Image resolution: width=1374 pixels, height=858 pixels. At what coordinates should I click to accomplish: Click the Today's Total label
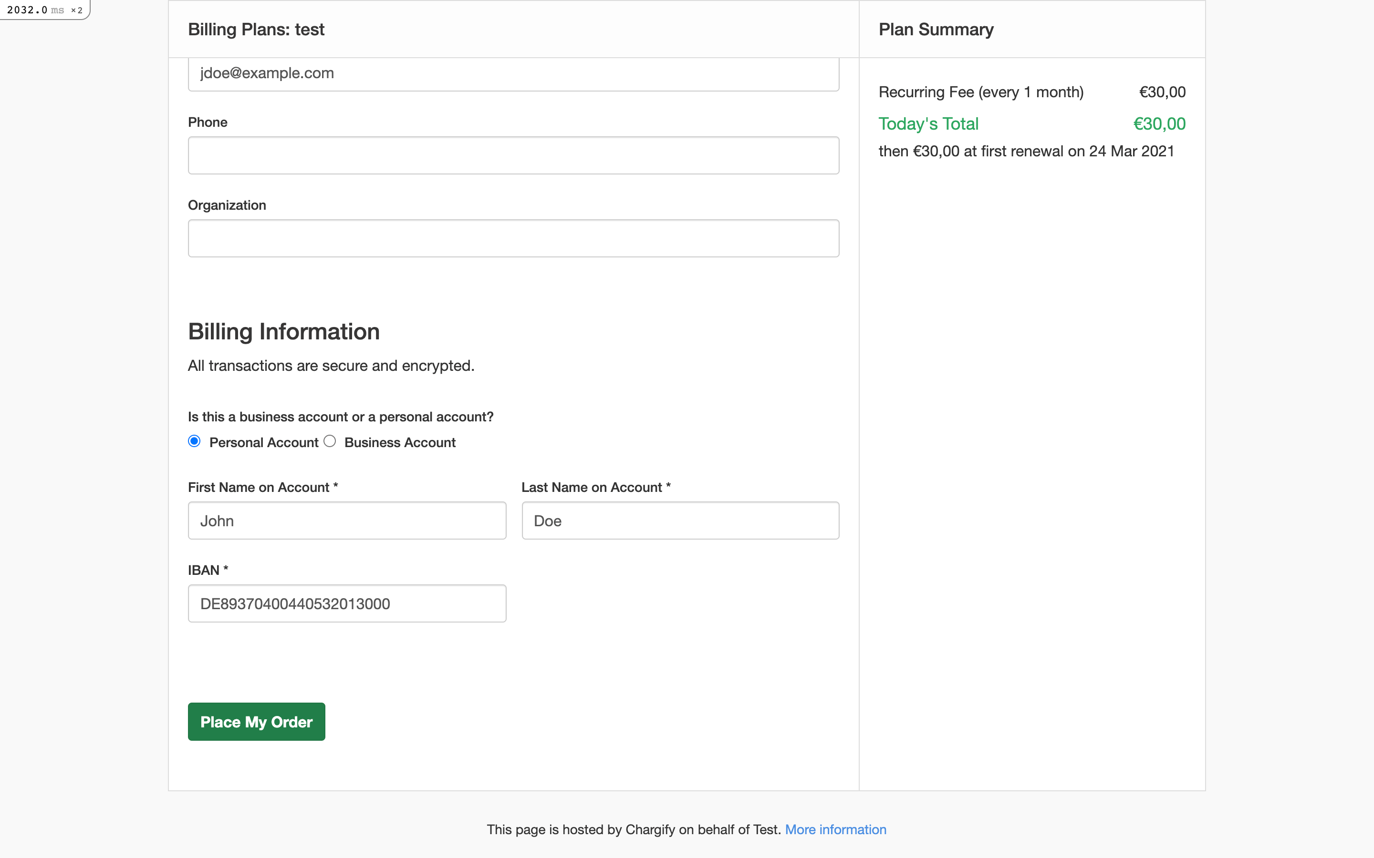pos(928,123)
